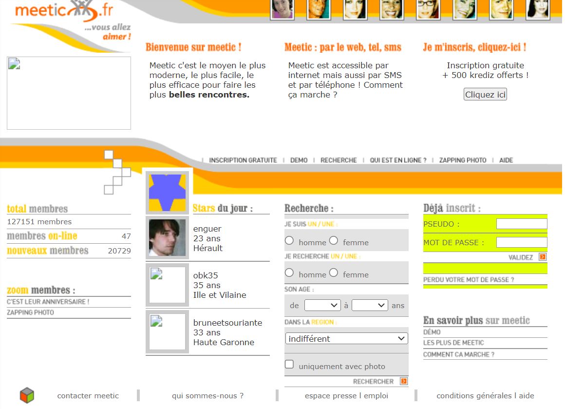
Task: Click the 'Bienvenue sur meetic !' heading
Action: click(193, 47)
